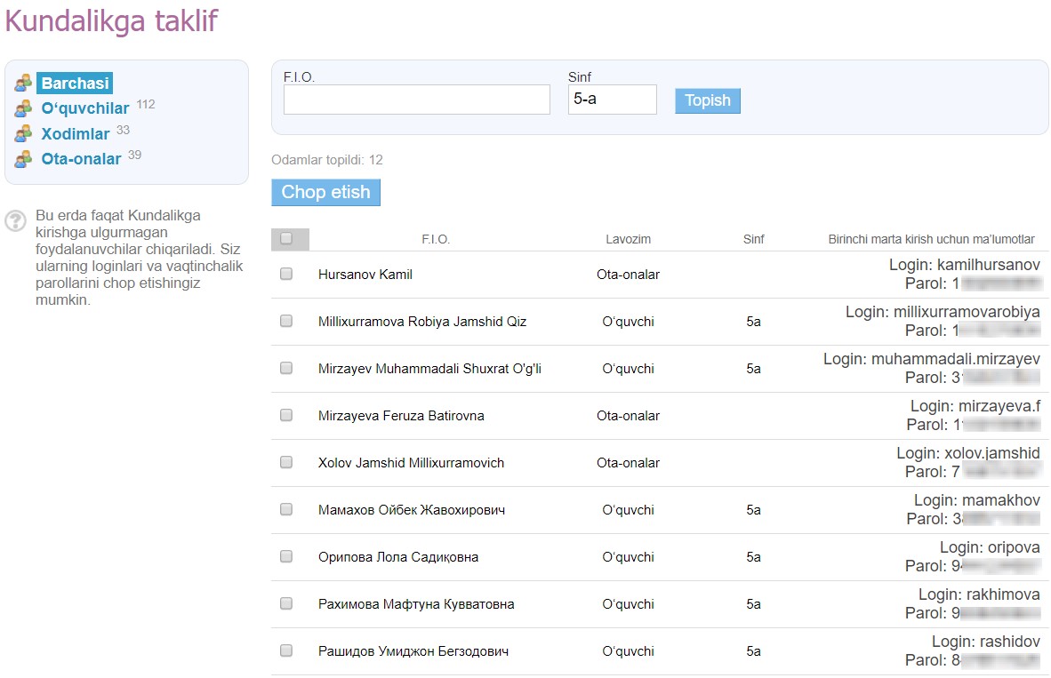Screen dimensions: 1051x678
Task: Click the name Hursanov Kamil
Action: pyautogui.click(x=365, y=275)
